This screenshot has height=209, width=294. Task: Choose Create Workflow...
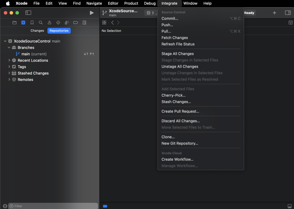[201, 159]
